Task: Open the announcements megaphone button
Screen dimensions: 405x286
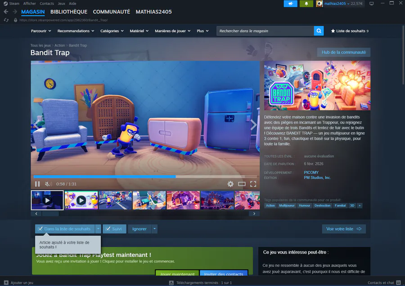Action: pyautogui.click(x=291, y=4)
